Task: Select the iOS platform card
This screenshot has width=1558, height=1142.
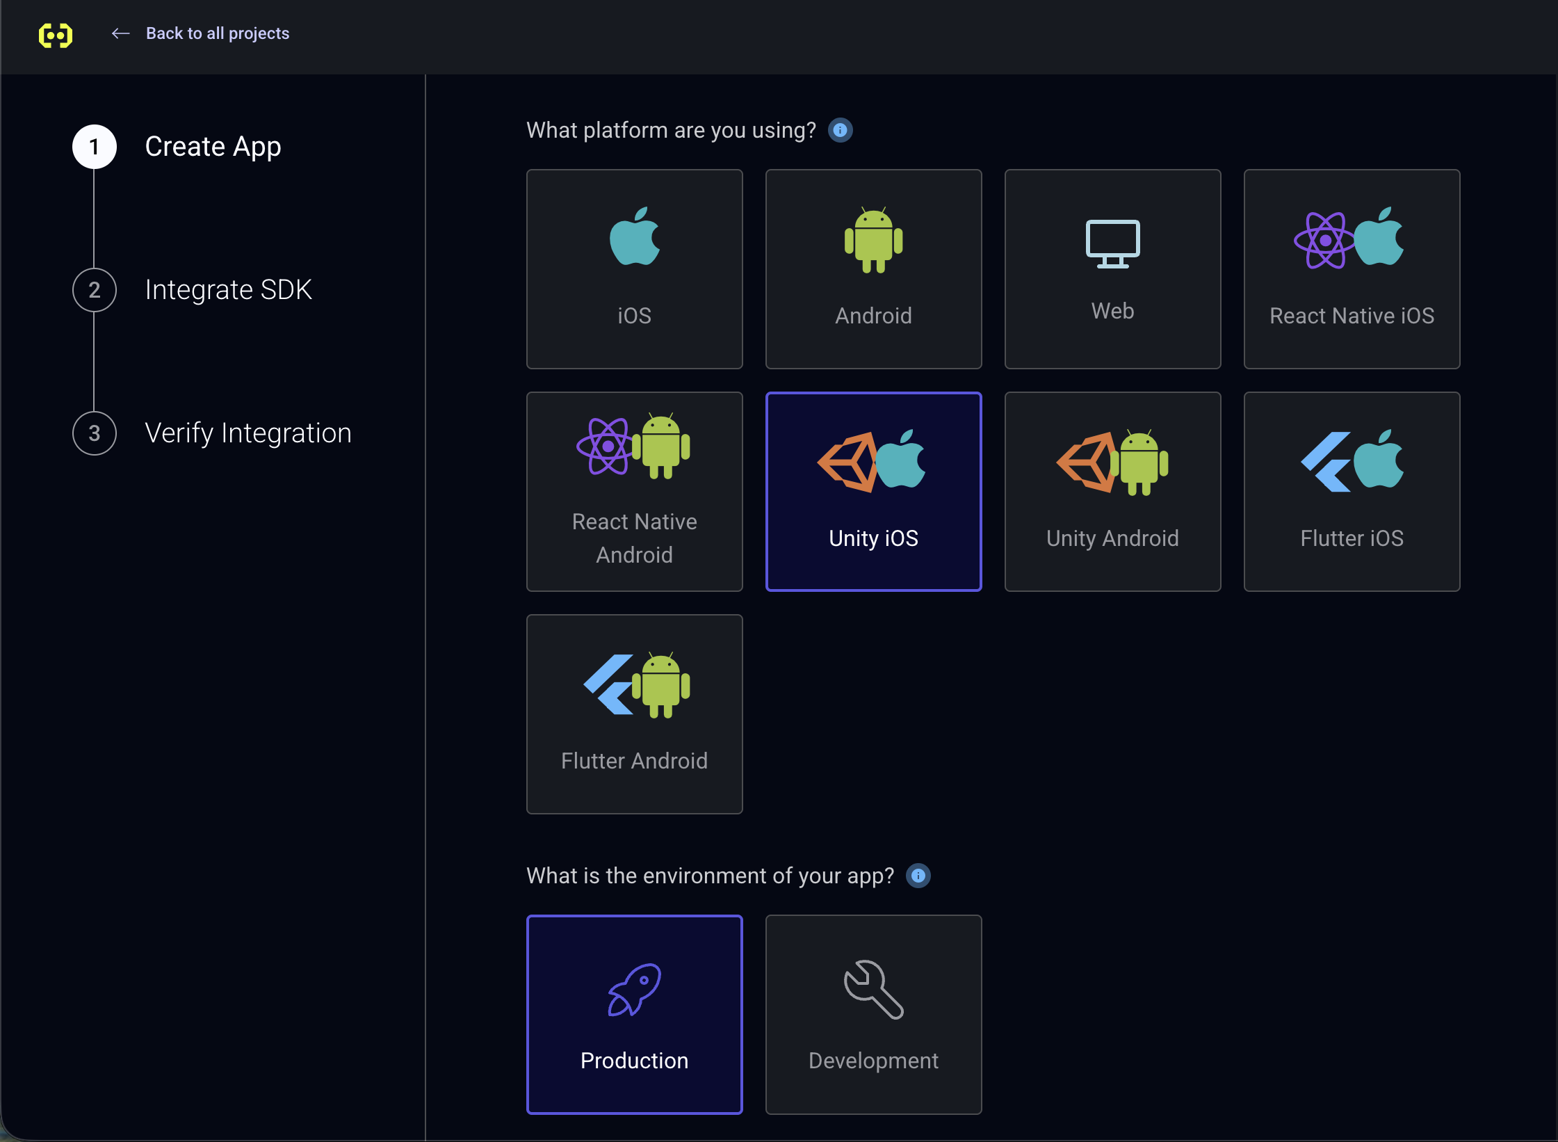Action: (634, 269)
